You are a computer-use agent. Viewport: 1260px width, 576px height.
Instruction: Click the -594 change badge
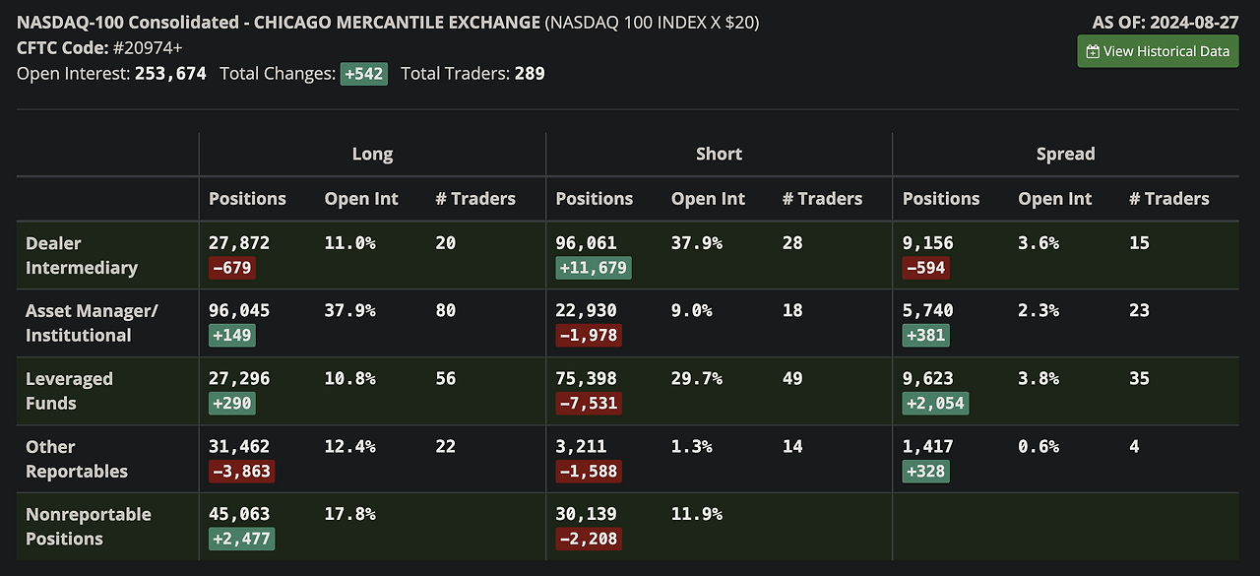click(x=926, y=268)
